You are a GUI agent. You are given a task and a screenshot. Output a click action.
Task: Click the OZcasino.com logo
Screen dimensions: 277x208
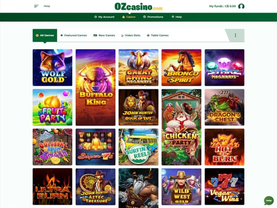(138, 7)
